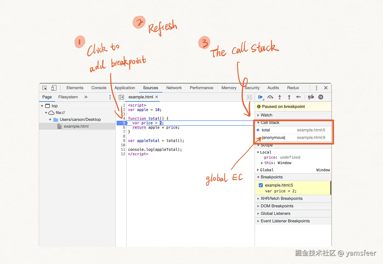Select the Page navigator tab
This screenshot has height=264, width=383.
coord(47,97)
